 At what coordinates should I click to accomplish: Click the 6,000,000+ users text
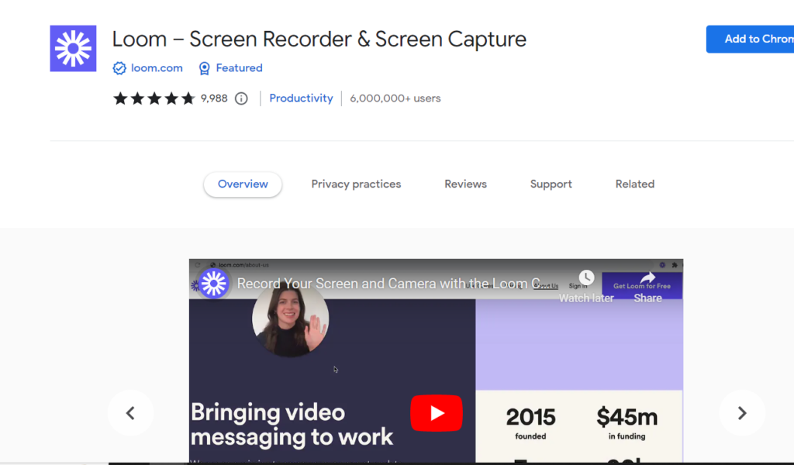click(x=395, y=98)
